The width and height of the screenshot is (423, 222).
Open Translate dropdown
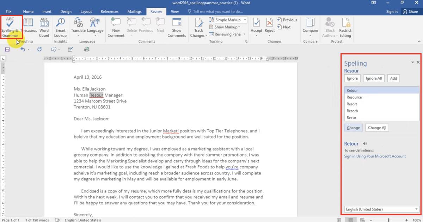click(x=78, y=27)
